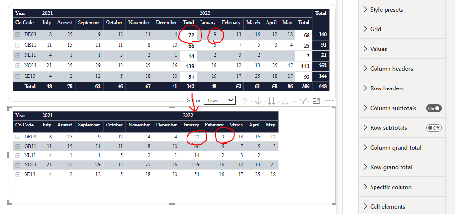Grab the bottom visual's right-middle resize handle

point(335,155)
